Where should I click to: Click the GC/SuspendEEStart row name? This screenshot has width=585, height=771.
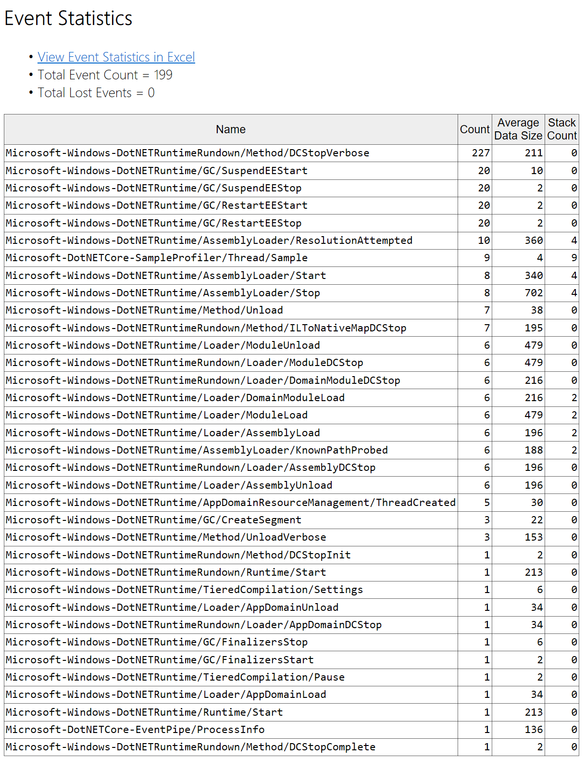coord(157,171)
